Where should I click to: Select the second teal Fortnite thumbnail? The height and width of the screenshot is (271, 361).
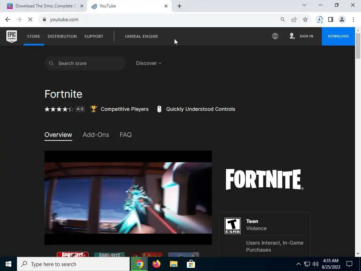coord(110,255)
